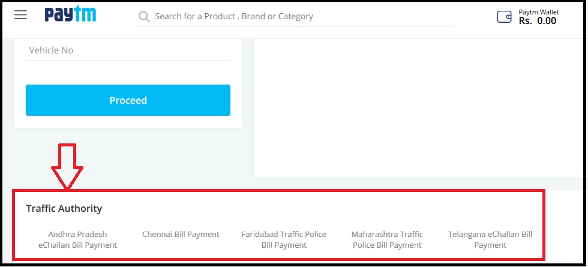
Task: Open Faridabad Traffic Police Bill Payment
Action: (284, 239)
